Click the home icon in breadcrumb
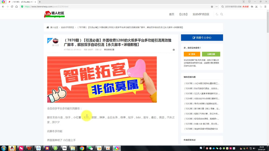The width and height of the screenshot is (269, 151). tap(48, 27)
